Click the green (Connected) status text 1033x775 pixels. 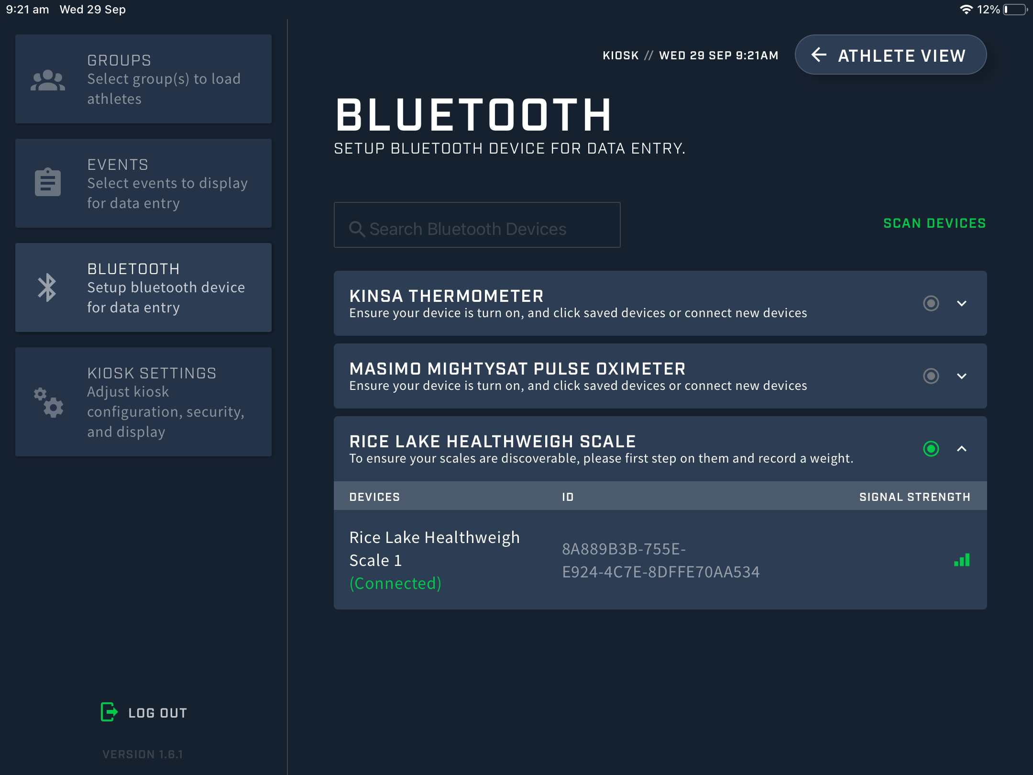pyautogui.click(x=396, y=583)
